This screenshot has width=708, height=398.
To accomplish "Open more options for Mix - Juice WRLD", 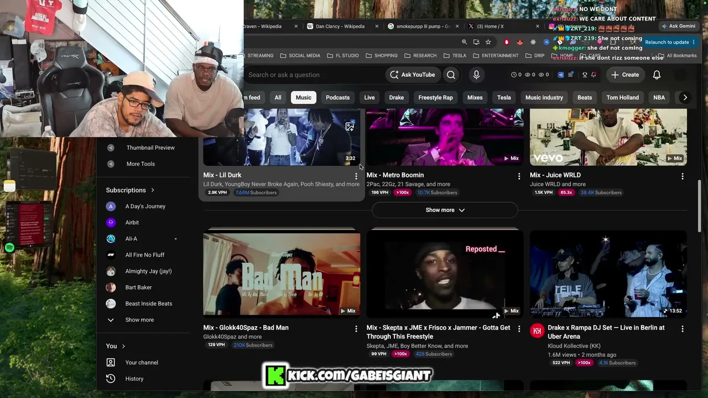I will [x=682, y=176].
